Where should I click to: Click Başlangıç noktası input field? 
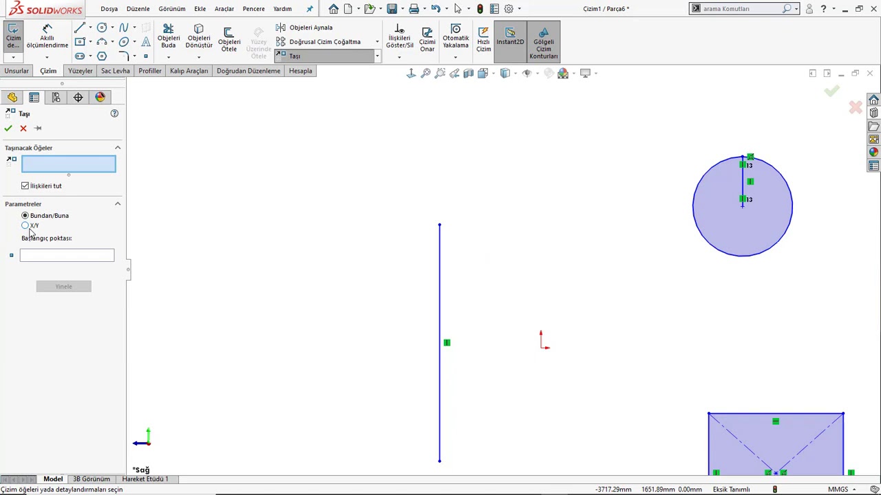click(x=67, y=256)
